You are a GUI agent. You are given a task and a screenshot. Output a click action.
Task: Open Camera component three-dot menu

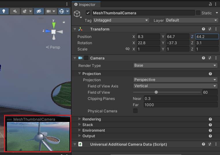pyautogui.click(x=216, y=58)
